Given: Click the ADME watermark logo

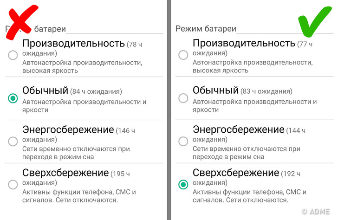Looking at the screenshot, I should point(318,212).
